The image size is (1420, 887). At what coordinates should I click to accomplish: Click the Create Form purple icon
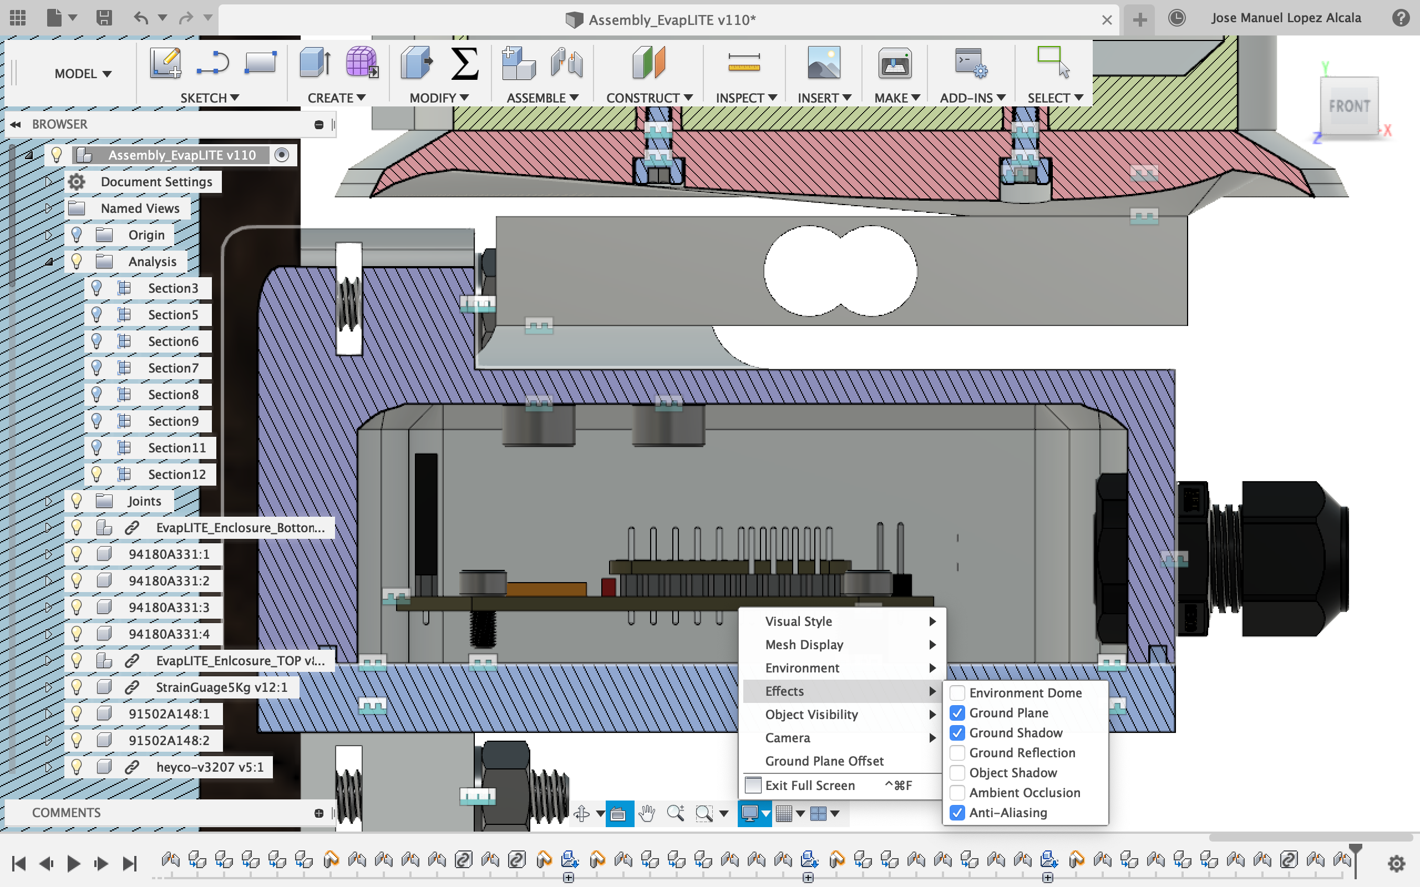tap(362, 63)
